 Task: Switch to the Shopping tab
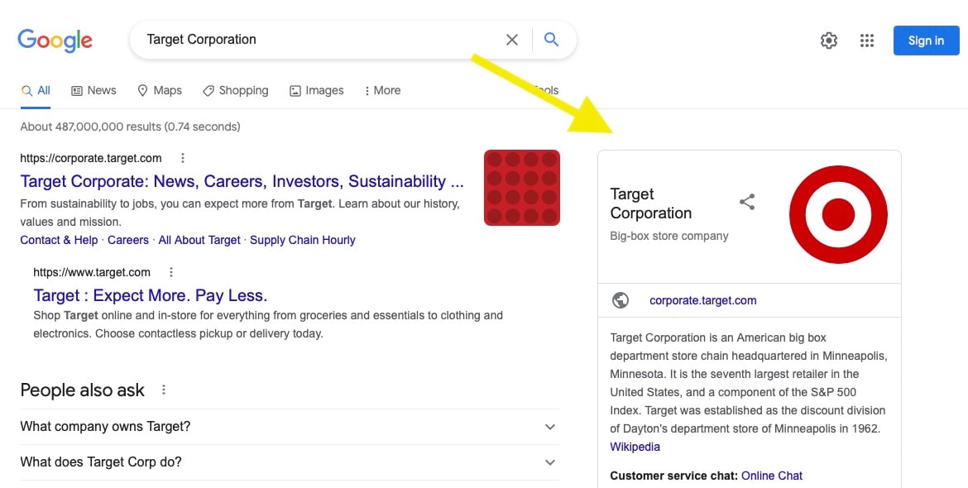[x=236, y=91]
